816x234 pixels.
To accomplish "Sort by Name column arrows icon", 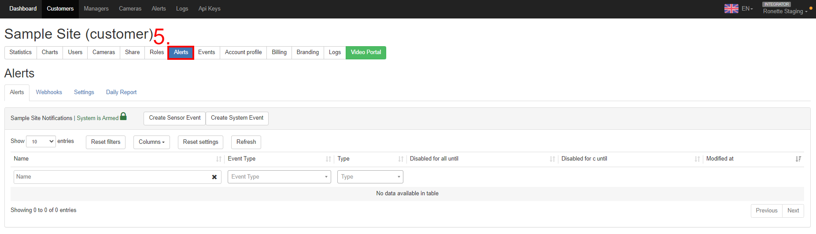I will [x=219, y=159].
